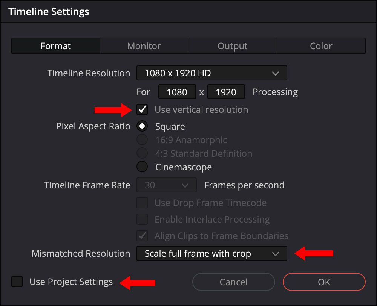Image resolution: width=377 pixels, height=306 pixels.
Task: Open the Color tab
Action: click(x=321, y=46)
